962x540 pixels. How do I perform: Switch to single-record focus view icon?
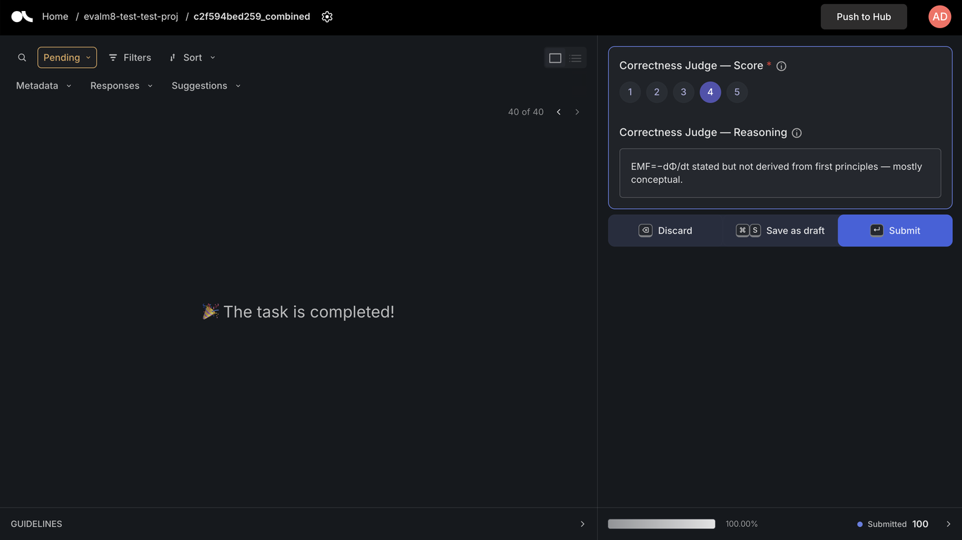[x=555, y=58]
